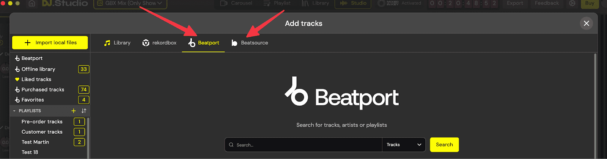Open settings gear icon in top bar
Image resolution: width=607 pixels, height=159 pixels.
572,3
